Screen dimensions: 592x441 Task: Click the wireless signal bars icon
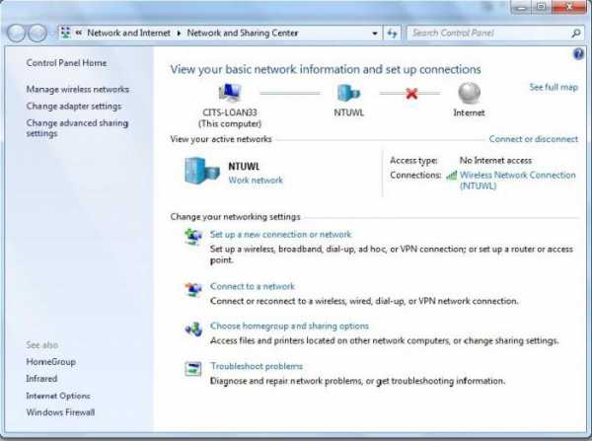click(x=451, y=176)
